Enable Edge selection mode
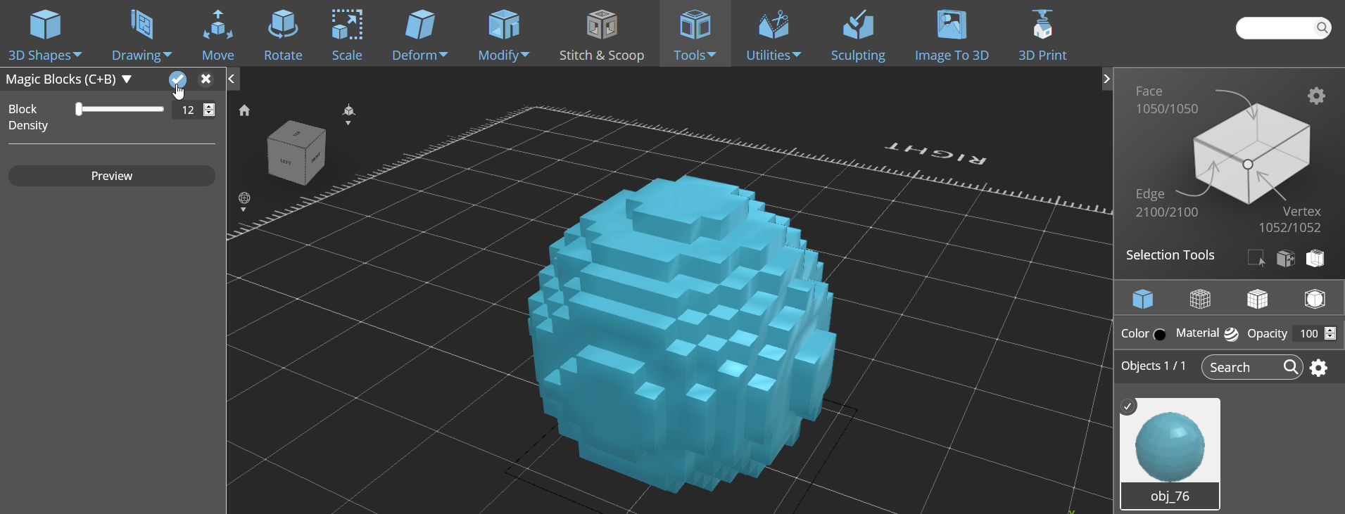 click(x=1166, y=203)
